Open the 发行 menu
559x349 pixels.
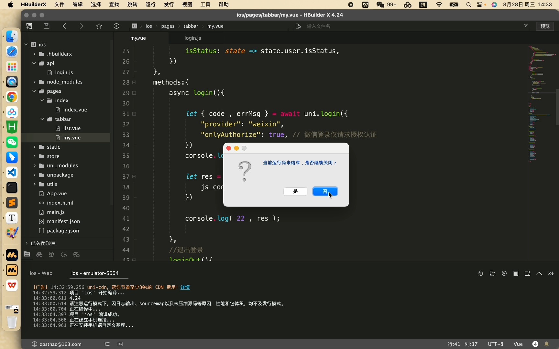pyautogui.click(x=169, y=5)
